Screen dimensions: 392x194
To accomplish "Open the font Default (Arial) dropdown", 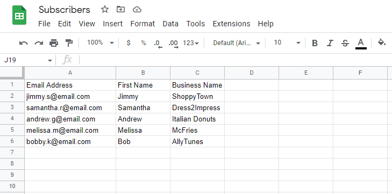I will (x=237, y=43).
